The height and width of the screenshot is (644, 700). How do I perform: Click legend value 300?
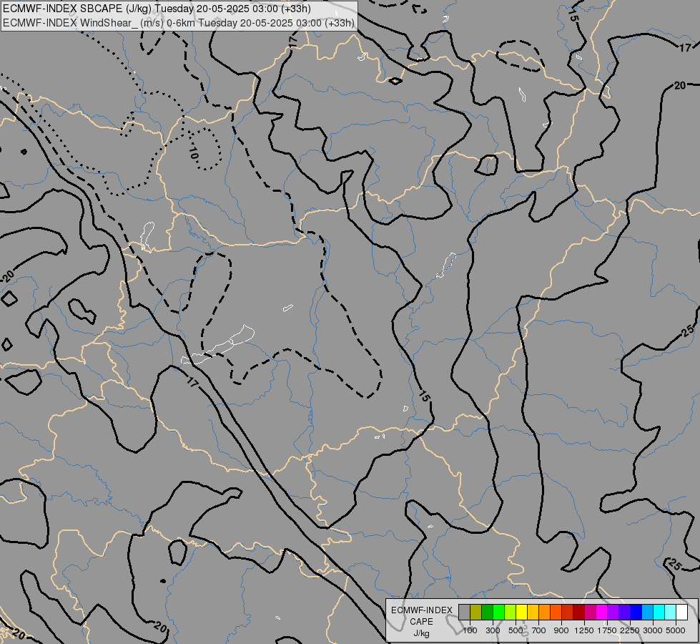(493, 630)
